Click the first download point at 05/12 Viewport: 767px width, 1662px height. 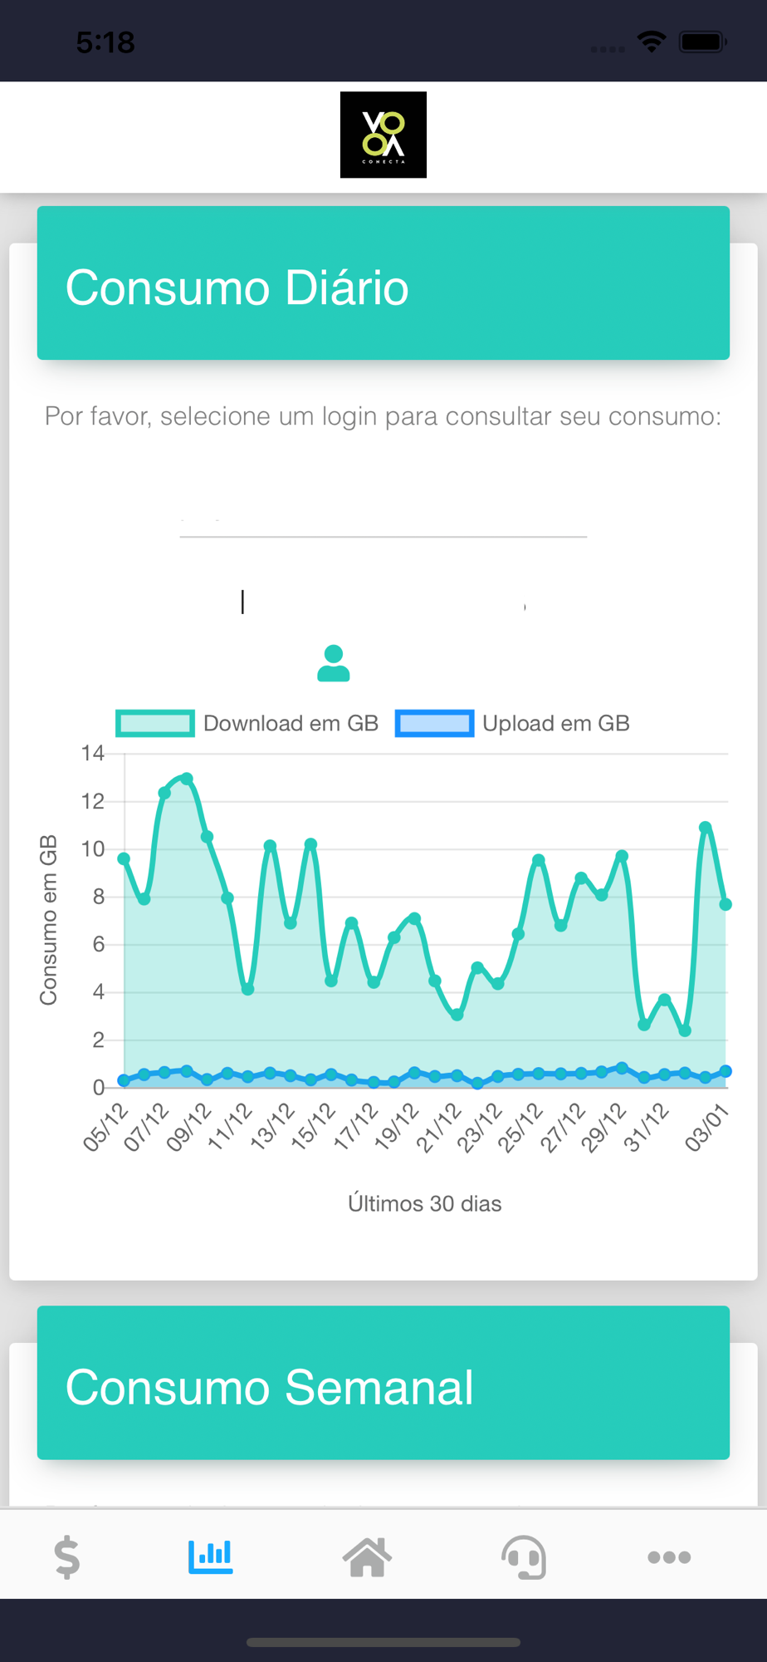(124, 858)
